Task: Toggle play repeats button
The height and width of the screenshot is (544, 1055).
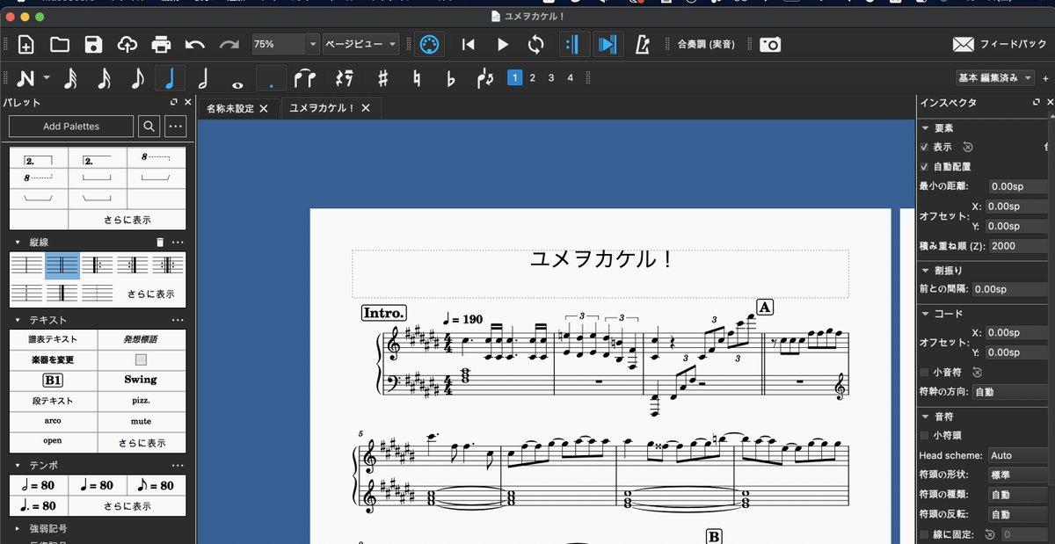Action: click(572, 45)
